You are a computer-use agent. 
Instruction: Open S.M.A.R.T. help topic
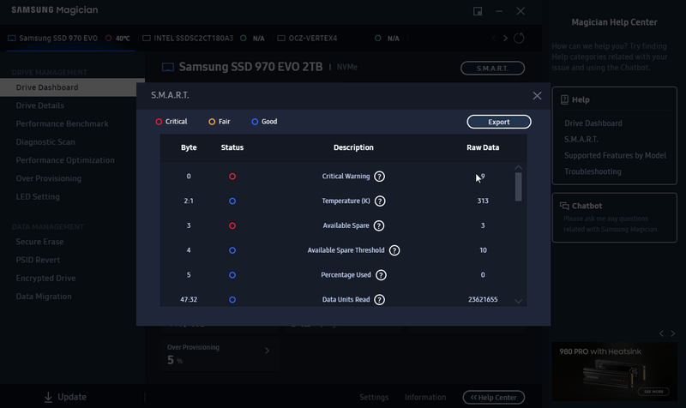pos(581,140)
